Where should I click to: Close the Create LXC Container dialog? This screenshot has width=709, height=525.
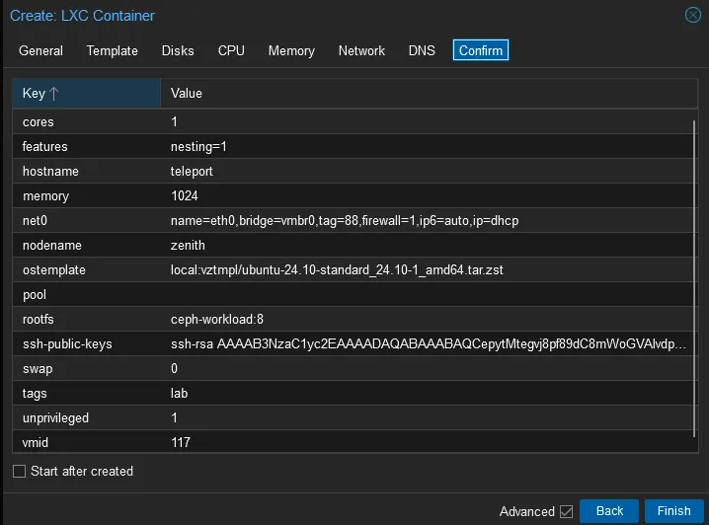(692, 15)
